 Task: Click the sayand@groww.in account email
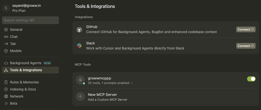26,6
